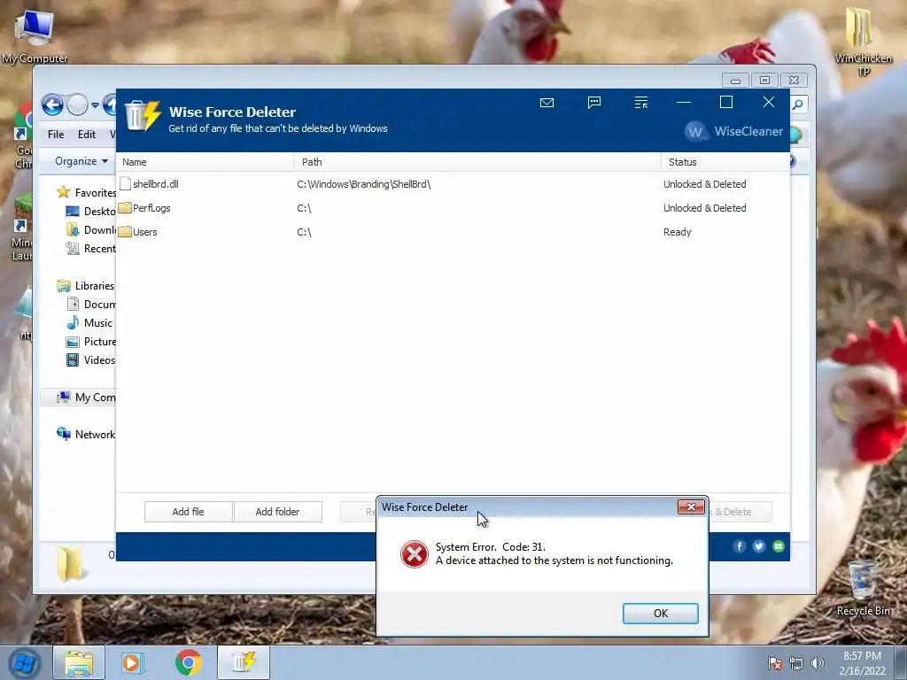907x680 pixels.
Task: Select the PerfLogs folder row
Action: click(x=453, y=208)
